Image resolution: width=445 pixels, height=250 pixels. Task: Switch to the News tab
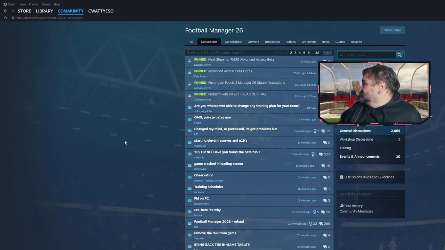tap(325, 42)
